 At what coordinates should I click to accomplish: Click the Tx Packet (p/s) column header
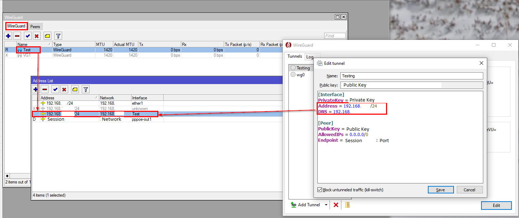pos(241,45)
